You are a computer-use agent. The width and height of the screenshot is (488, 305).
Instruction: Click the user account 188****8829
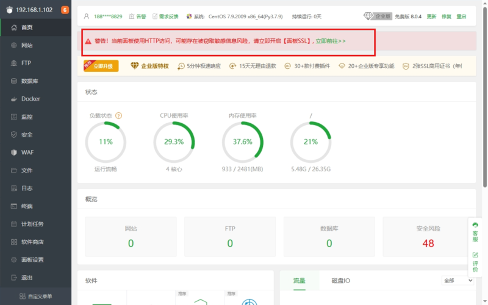[108, 16]
